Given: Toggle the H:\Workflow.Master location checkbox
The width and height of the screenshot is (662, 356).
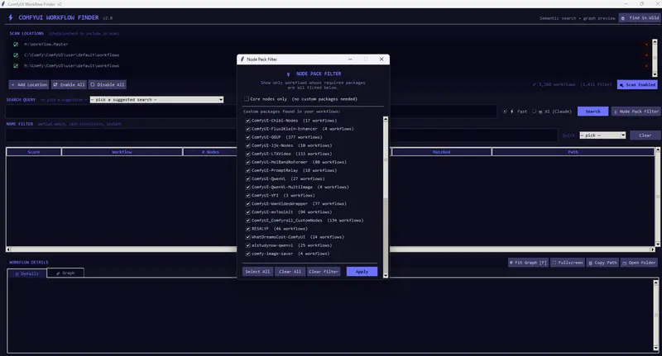Looking at the screenshot, I should click(x=16, y=45).
